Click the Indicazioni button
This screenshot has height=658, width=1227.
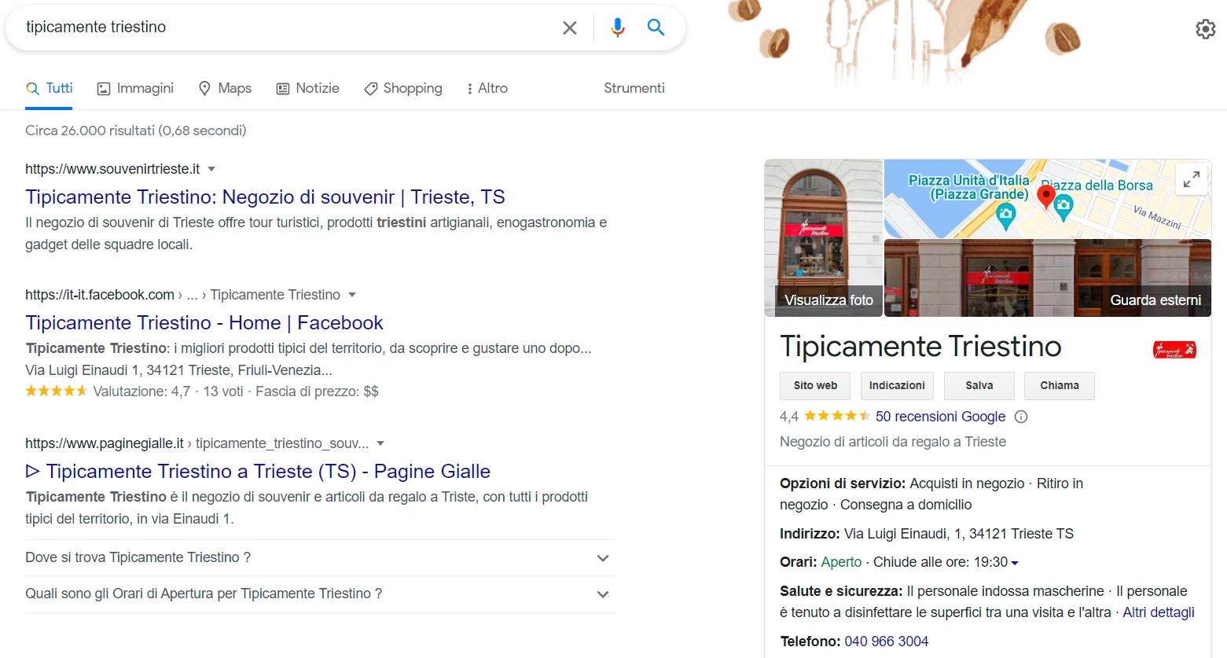click(x=897, y=385)
